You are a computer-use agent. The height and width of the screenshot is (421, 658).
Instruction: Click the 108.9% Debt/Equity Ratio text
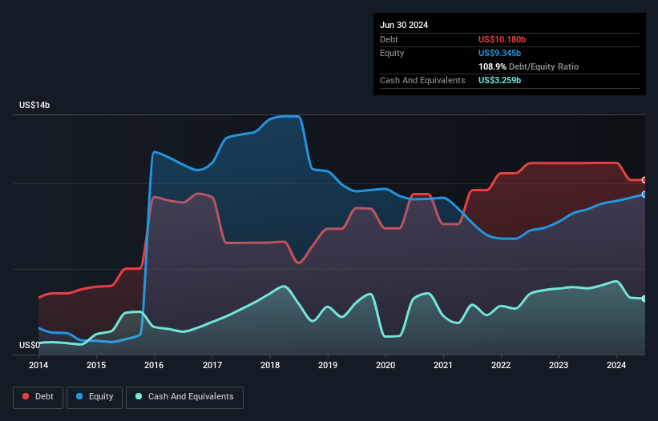(528, 66)
